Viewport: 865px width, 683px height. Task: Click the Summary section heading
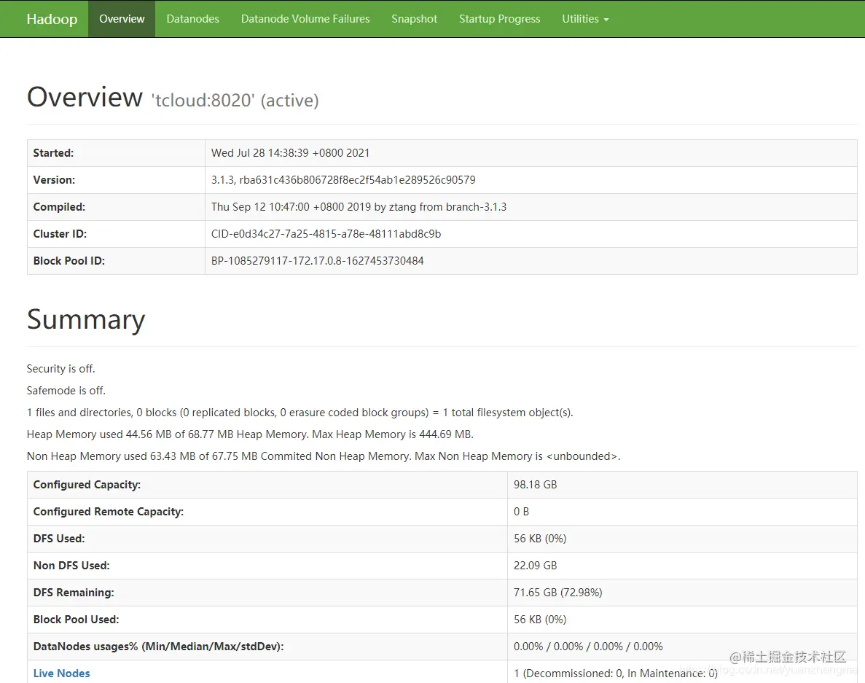point(86,319)
